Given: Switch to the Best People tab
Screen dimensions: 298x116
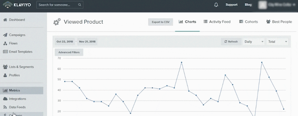Looking at the screenshot, I should pos(279,22).
